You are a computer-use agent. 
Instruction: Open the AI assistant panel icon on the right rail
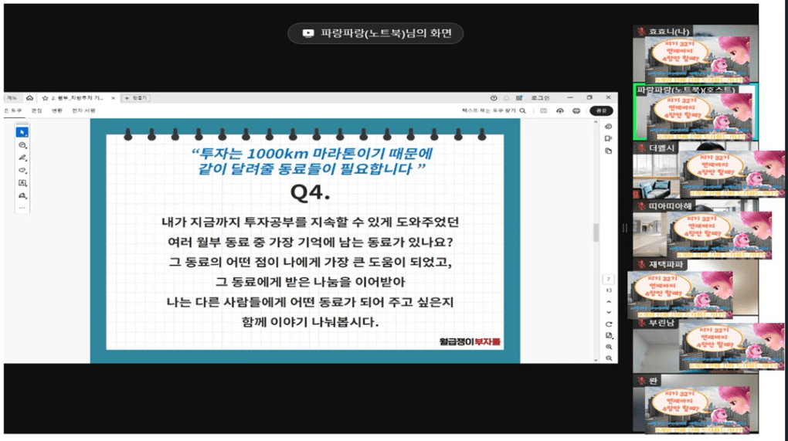coord(609,127)
